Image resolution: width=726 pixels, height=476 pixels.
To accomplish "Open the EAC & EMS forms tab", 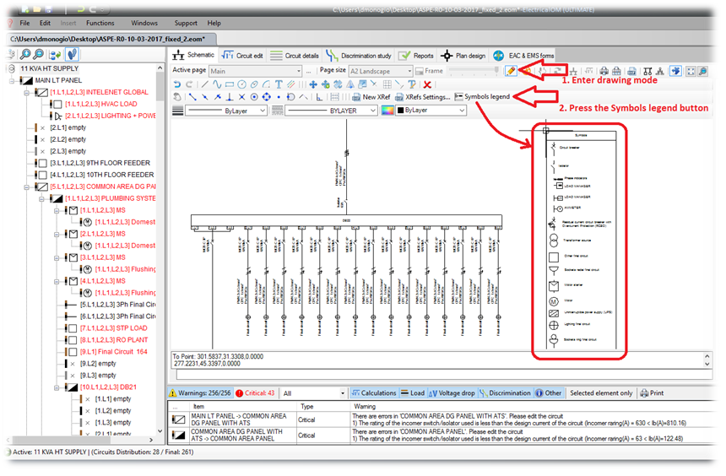I will point(523,56).
